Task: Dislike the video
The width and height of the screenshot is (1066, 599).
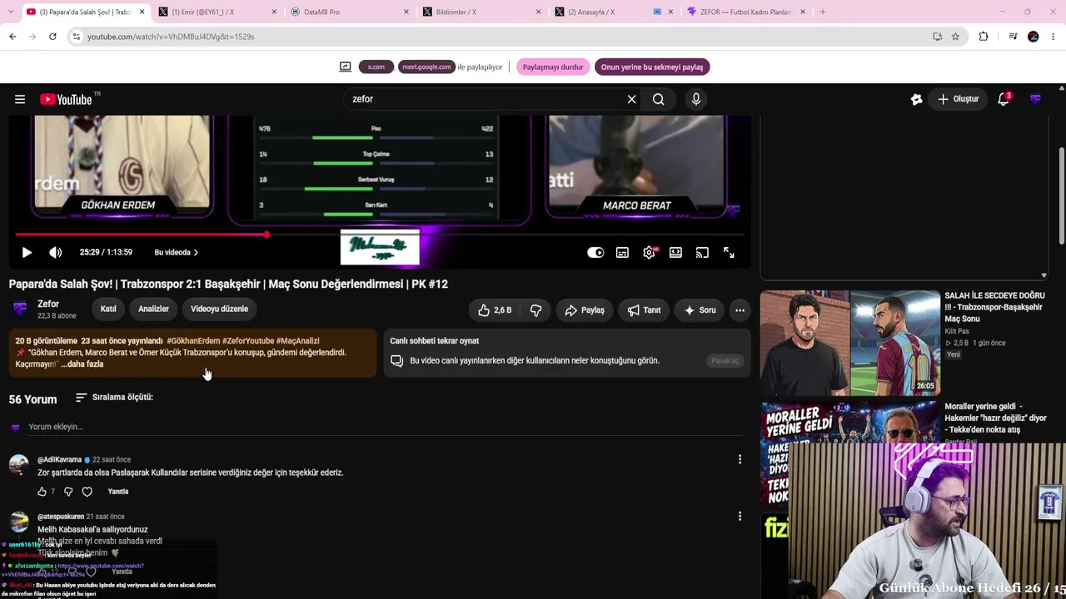Action: (x=535, y=310)
